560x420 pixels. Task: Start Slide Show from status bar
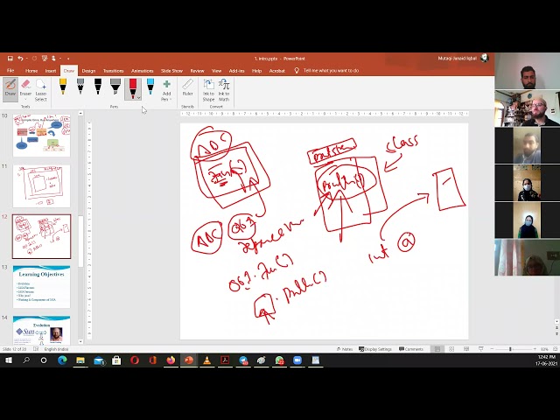coord(480,349)
